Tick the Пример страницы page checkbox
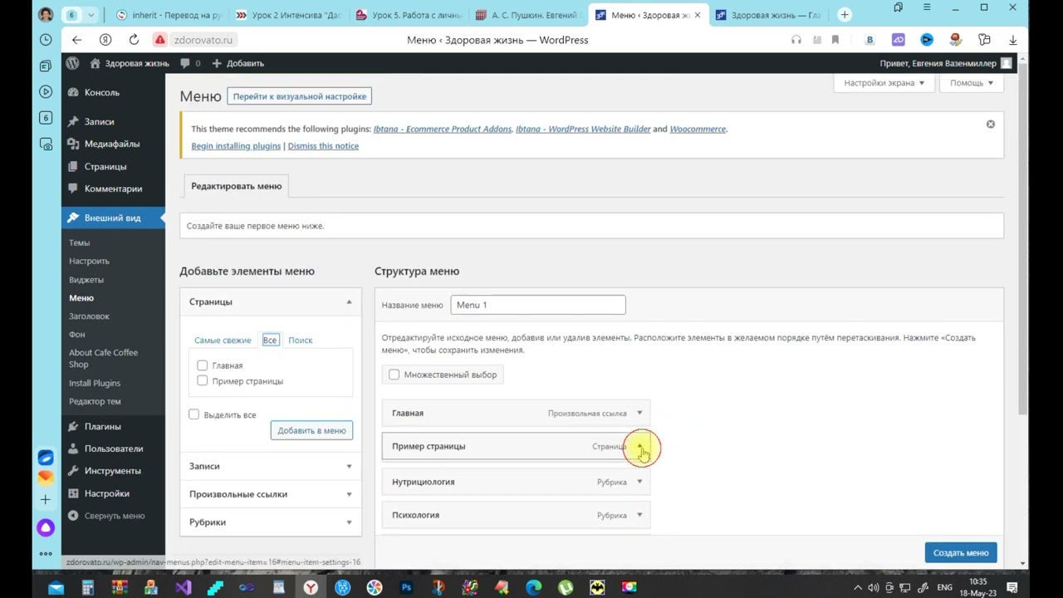This screenshot has width=1063, height=598. click(202, 380)
